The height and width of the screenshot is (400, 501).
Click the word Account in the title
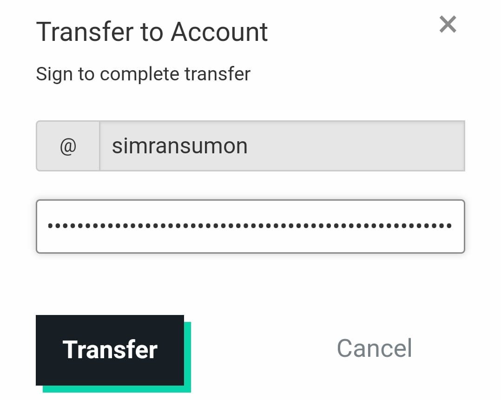219,32
